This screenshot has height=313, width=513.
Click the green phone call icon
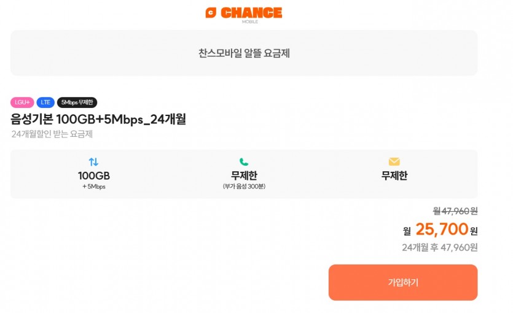point(244,162)
